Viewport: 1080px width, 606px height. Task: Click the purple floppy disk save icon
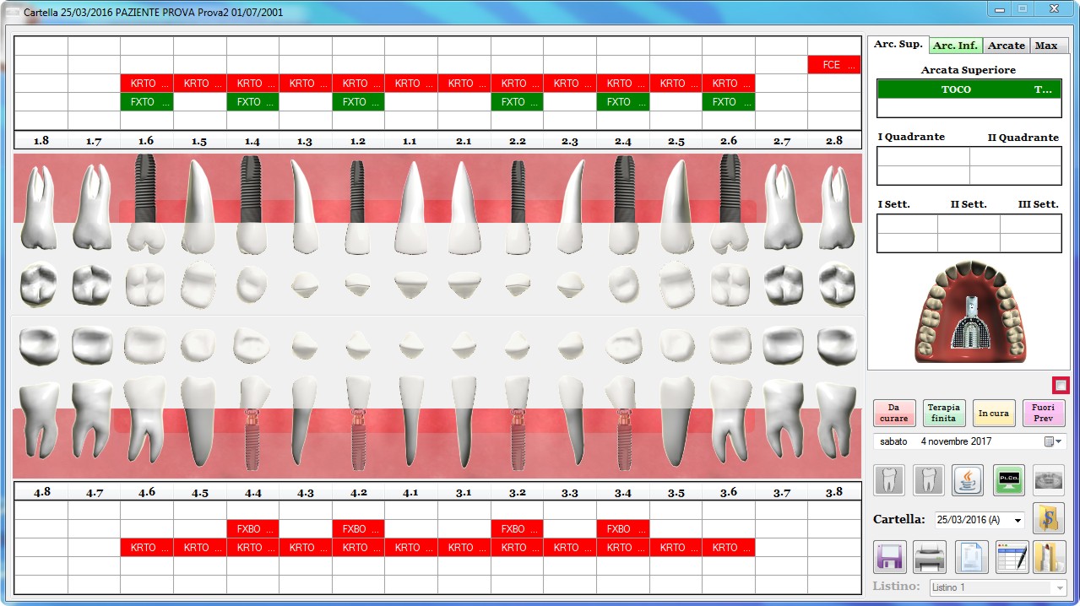[889, 557]
